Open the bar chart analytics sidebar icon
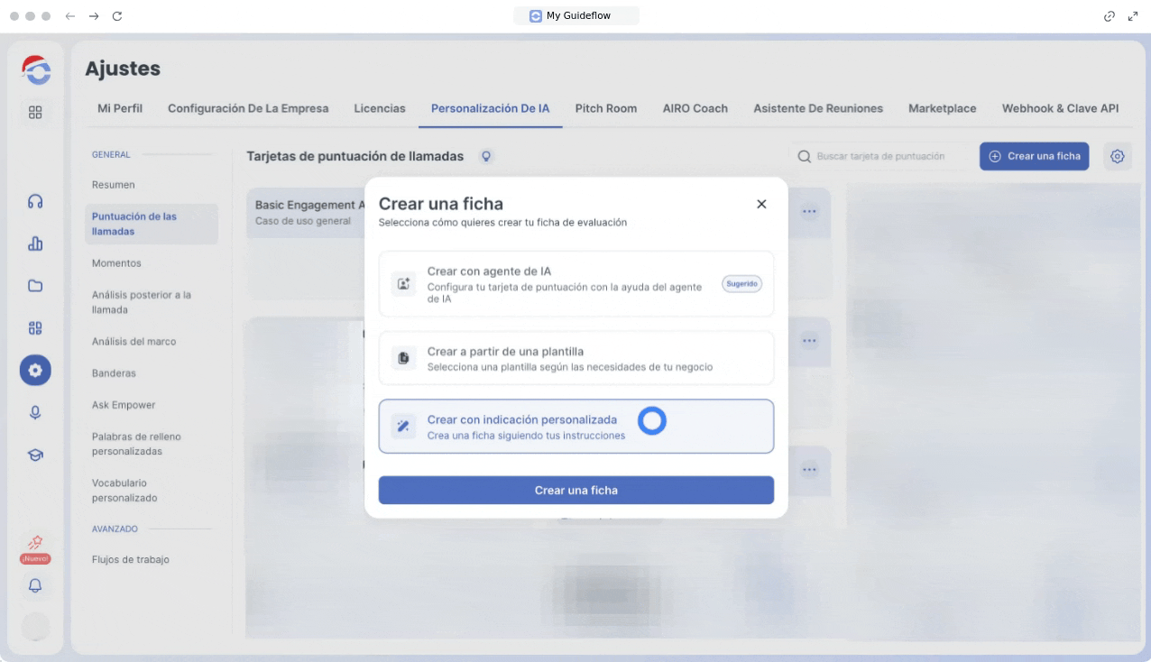The height and width of the screenshot is (662, 1151). pos(35,244)
